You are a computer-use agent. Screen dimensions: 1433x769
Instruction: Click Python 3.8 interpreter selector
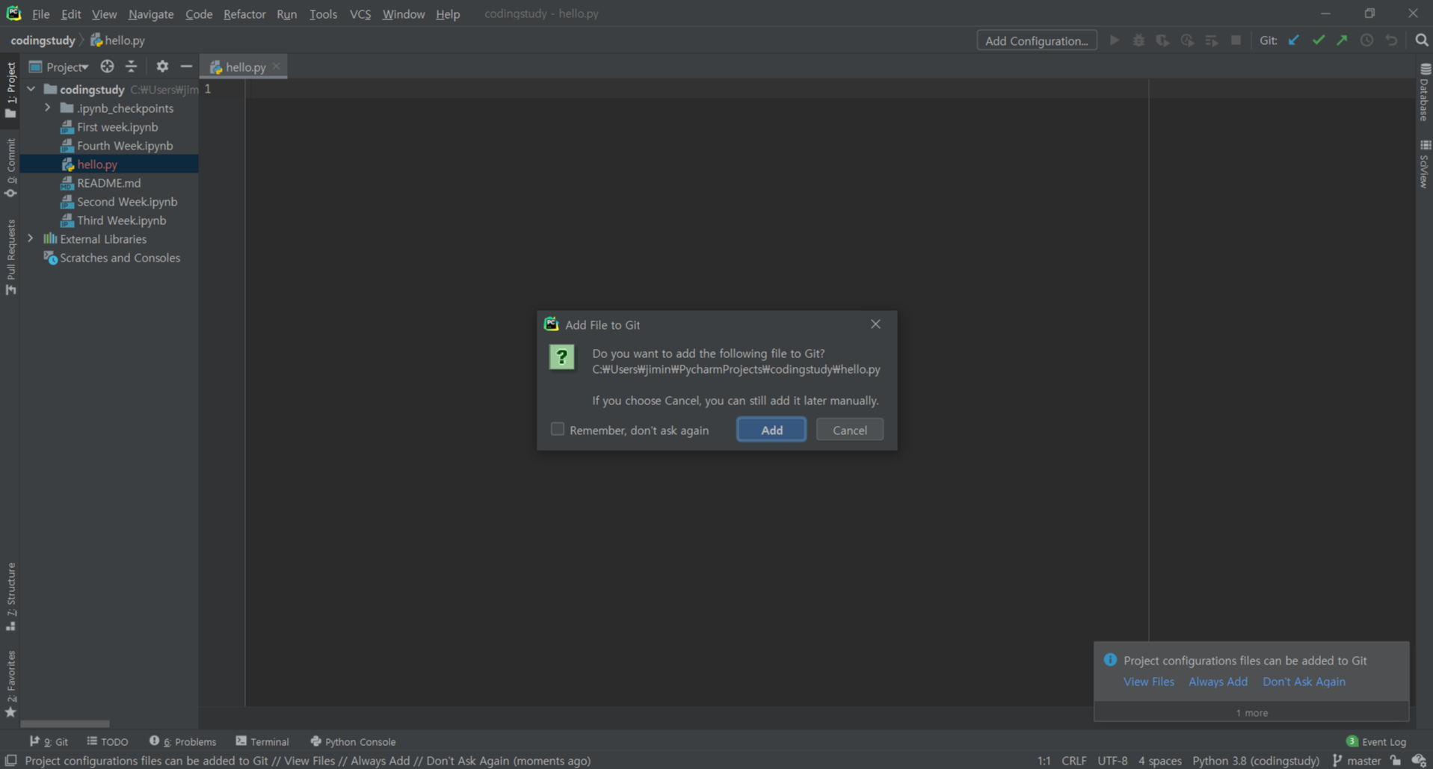coord(1256,761)
